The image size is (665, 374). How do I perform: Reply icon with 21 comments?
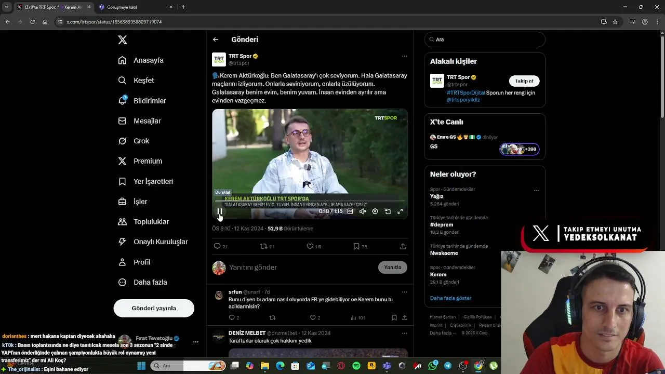(220, 246)
